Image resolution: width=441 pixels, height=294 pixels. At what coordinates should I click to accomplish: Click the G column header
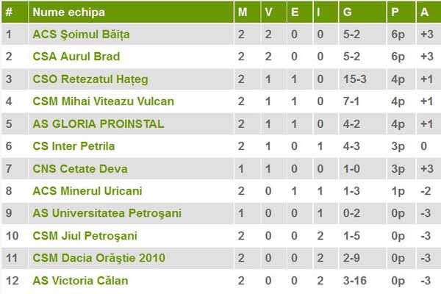pos(348,12)
